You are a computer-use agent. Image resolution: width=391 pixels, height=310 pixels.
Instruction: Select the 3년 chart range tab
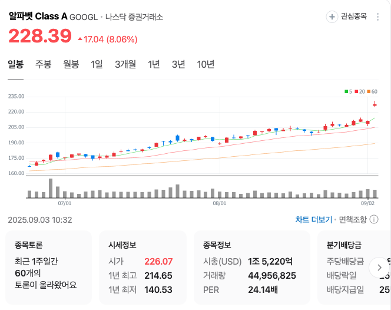pyautogui.click(x=178, y=64)
